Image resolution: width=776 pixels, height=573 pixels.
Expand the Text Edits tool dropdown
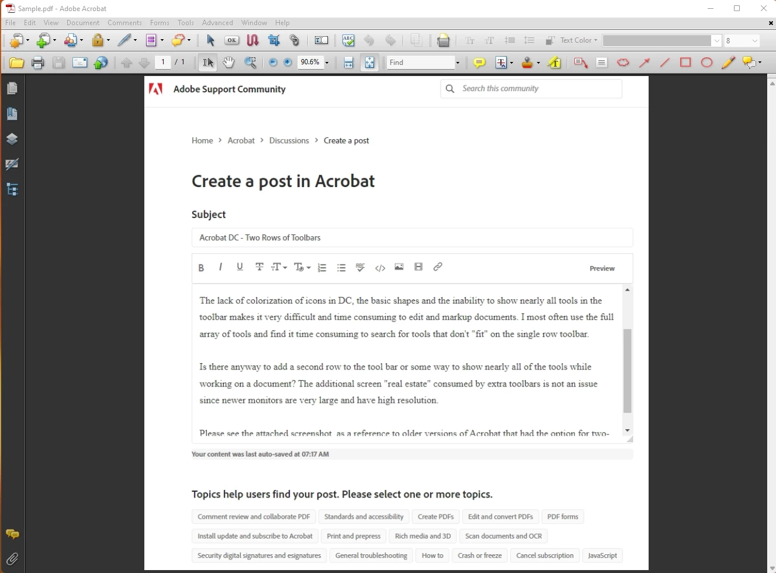coord(512,63)
